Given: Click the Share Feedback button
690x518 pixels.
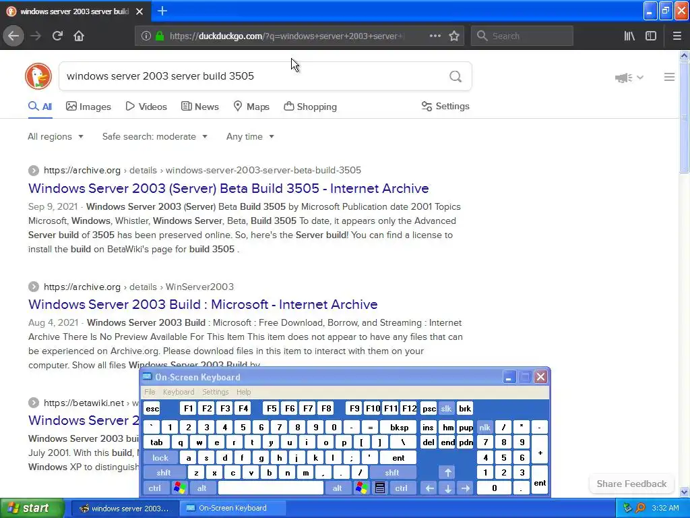Looking at the screenshot, I should (x=631, y=484).
